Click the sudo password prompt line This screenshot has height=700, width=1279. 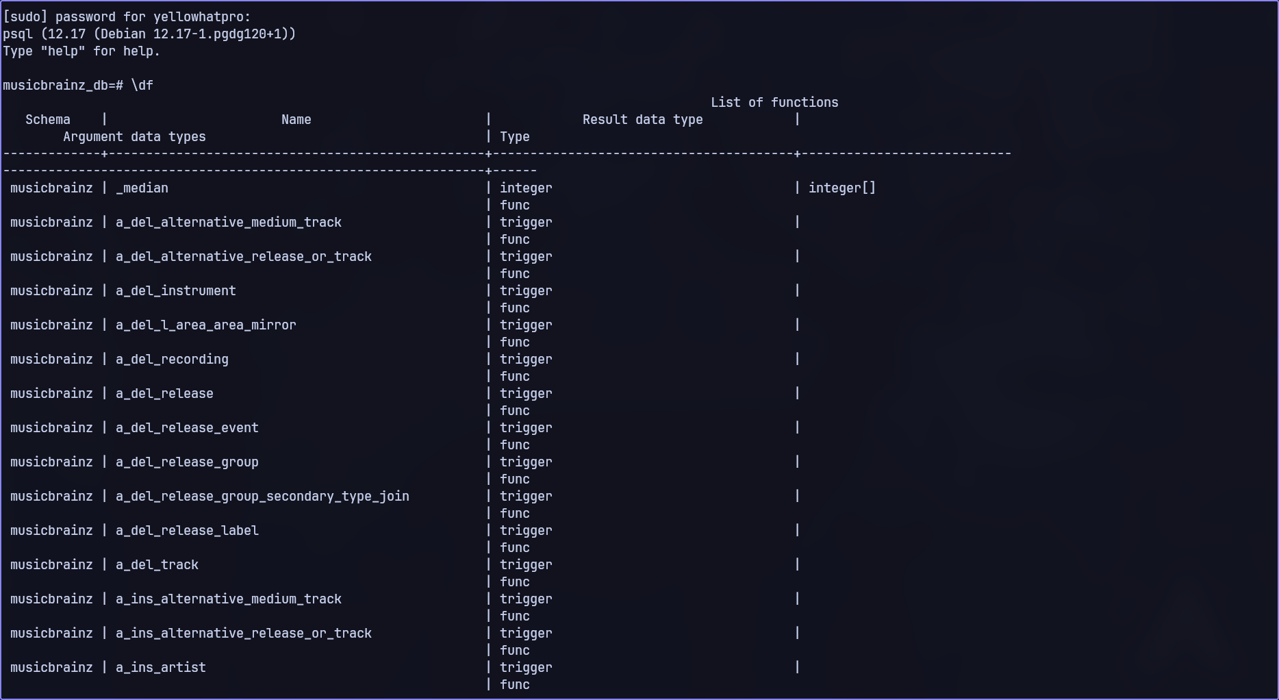pos(127,17)
